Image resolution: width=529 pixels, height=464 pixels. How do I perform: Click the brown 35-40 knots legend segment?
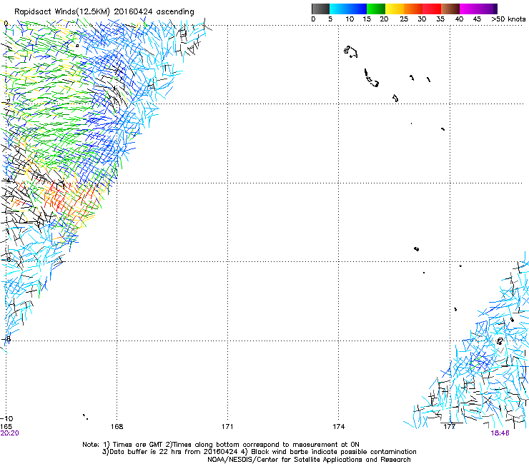tap(450, 9)
